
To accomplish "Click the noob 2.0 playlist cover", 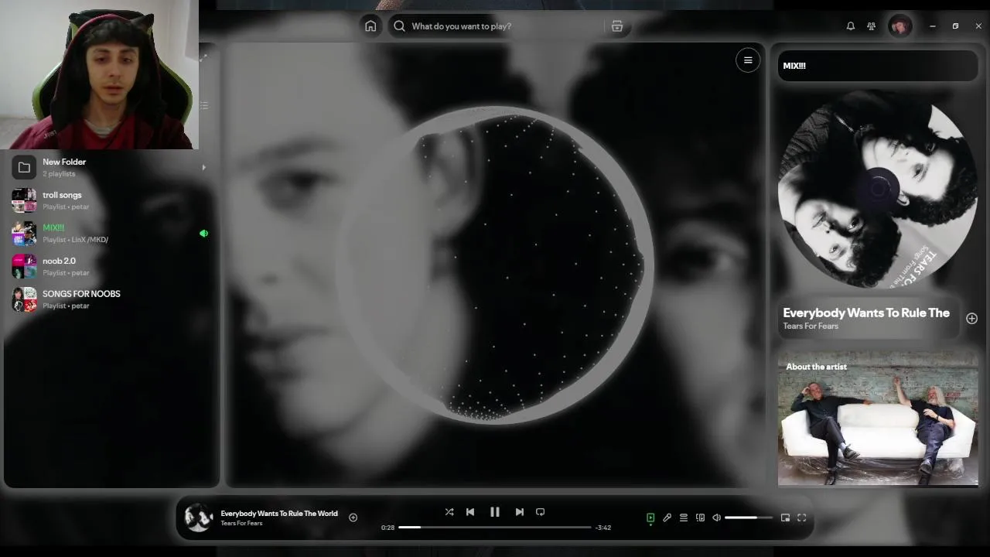I will [x=24, y=266].
